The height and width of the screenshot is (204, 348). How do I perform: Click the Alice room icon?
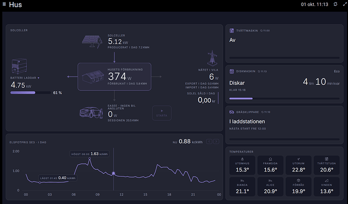pos(270,180)
